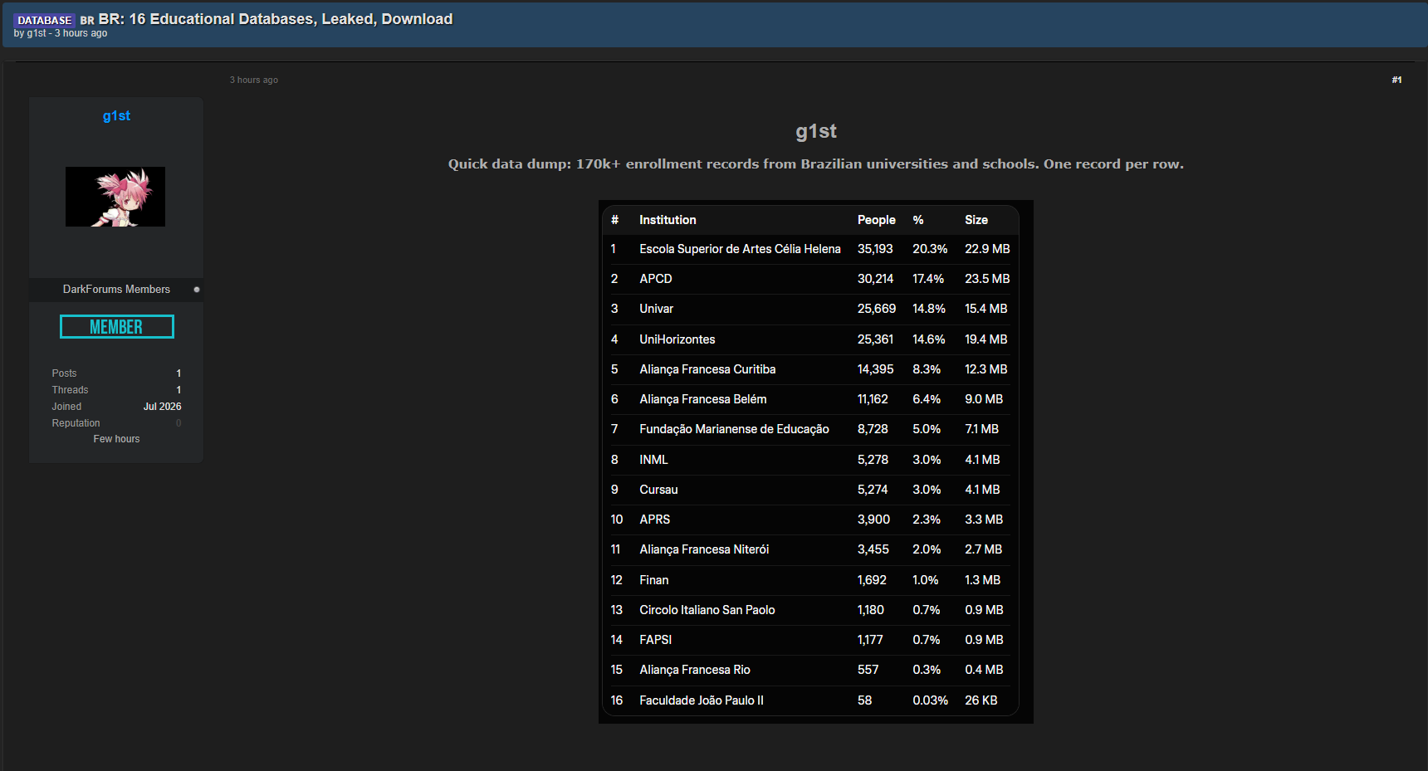The width and height of the screenshot is (1428, 771).
Task: Click the 'Few hours' online time text
Action: click(x=116, y=439)
